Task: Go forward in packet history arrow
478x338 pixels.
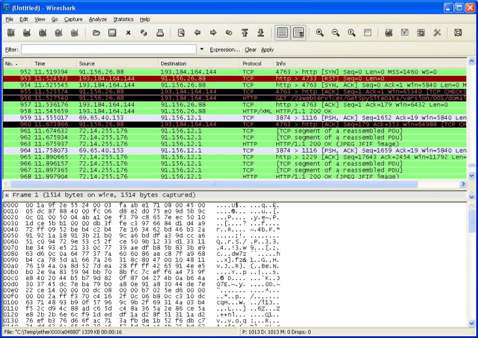Action: 213,32
